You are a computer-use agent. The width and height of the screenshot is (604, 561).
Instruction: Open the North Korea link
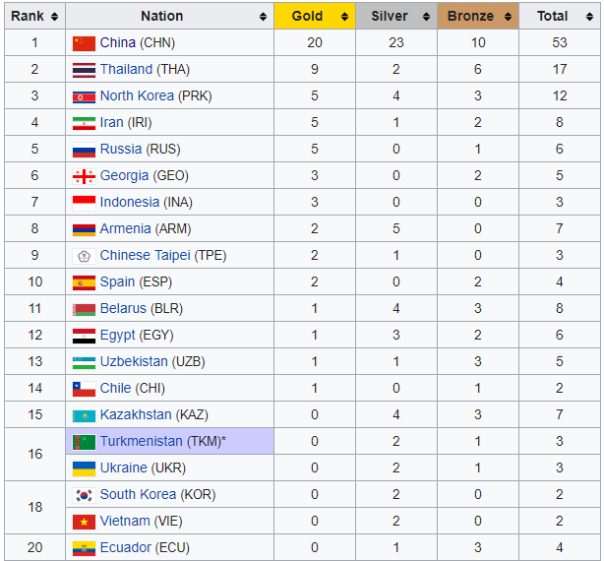coord(137,95)
